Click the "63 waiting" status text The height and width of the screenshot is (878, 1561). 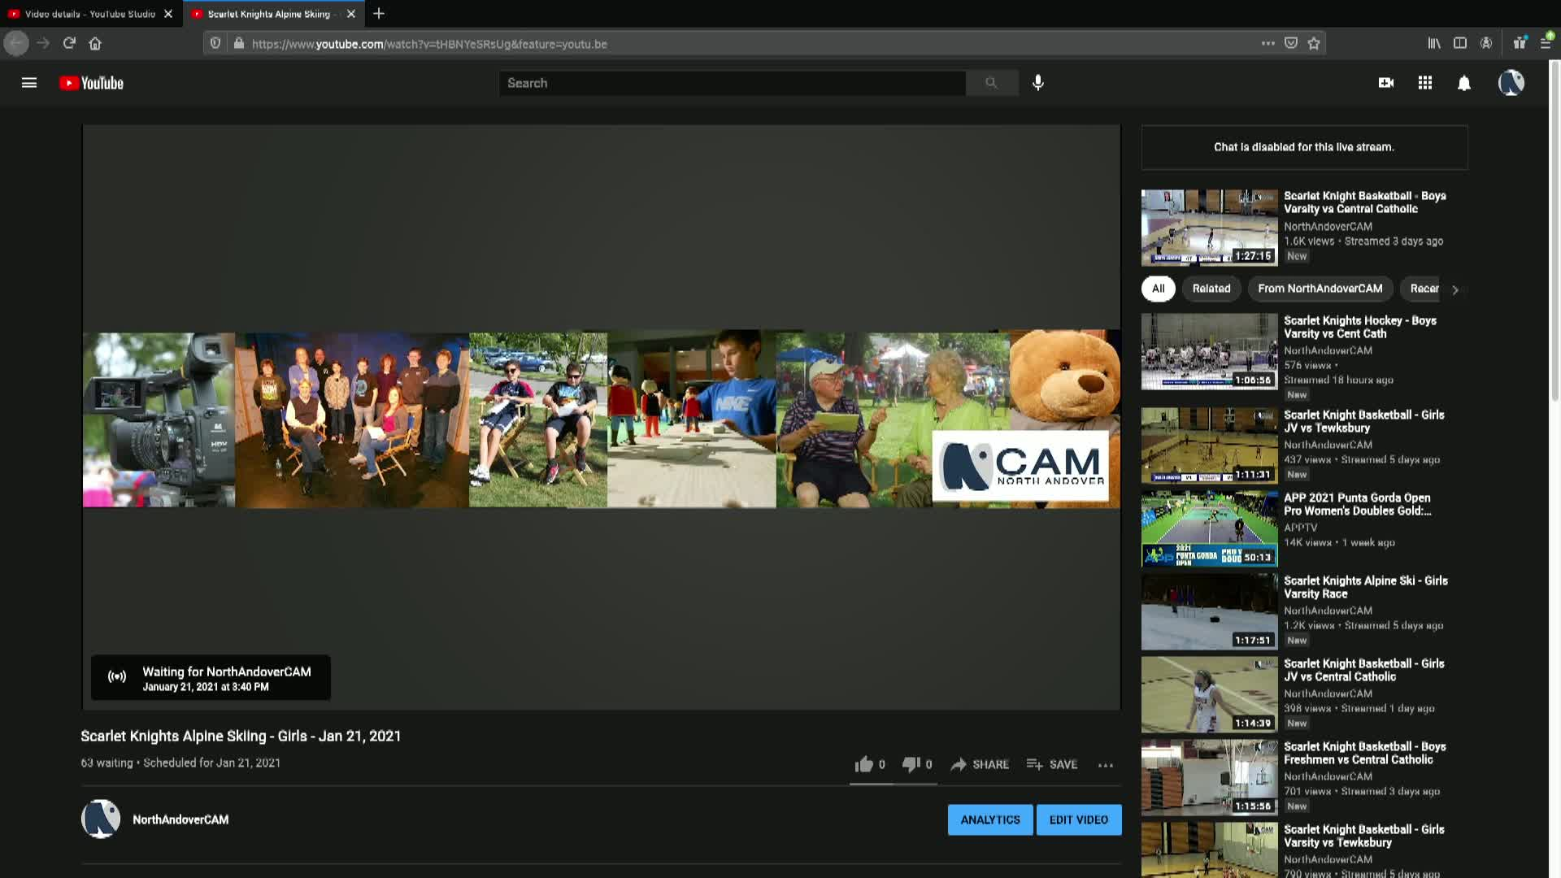pos(107,763)
